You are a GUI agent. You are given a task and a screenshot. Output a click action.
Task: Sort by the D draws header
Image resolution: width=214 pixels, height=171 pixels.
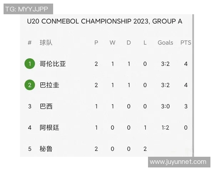129,43
